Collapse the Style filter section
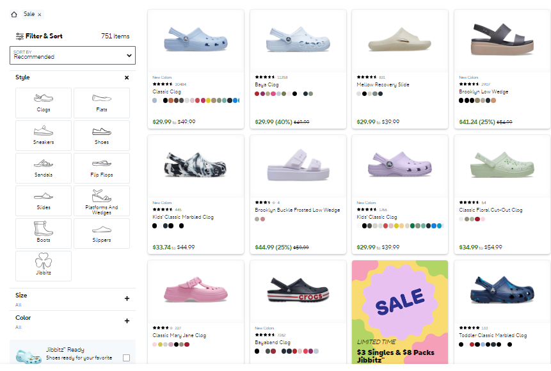This screenshot has width=551, height=371. (x=127, y=77)
